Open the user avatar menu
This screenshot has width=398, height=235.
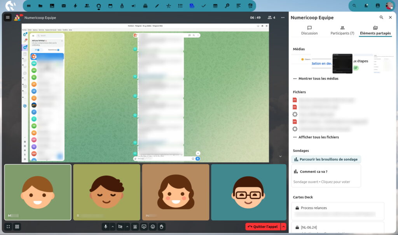389,5
